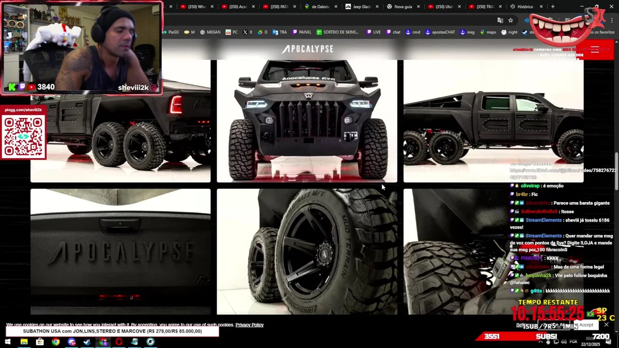This screenshot has width=619, height=348.
Task: Open the X bookmark
Action: (248, 32)
